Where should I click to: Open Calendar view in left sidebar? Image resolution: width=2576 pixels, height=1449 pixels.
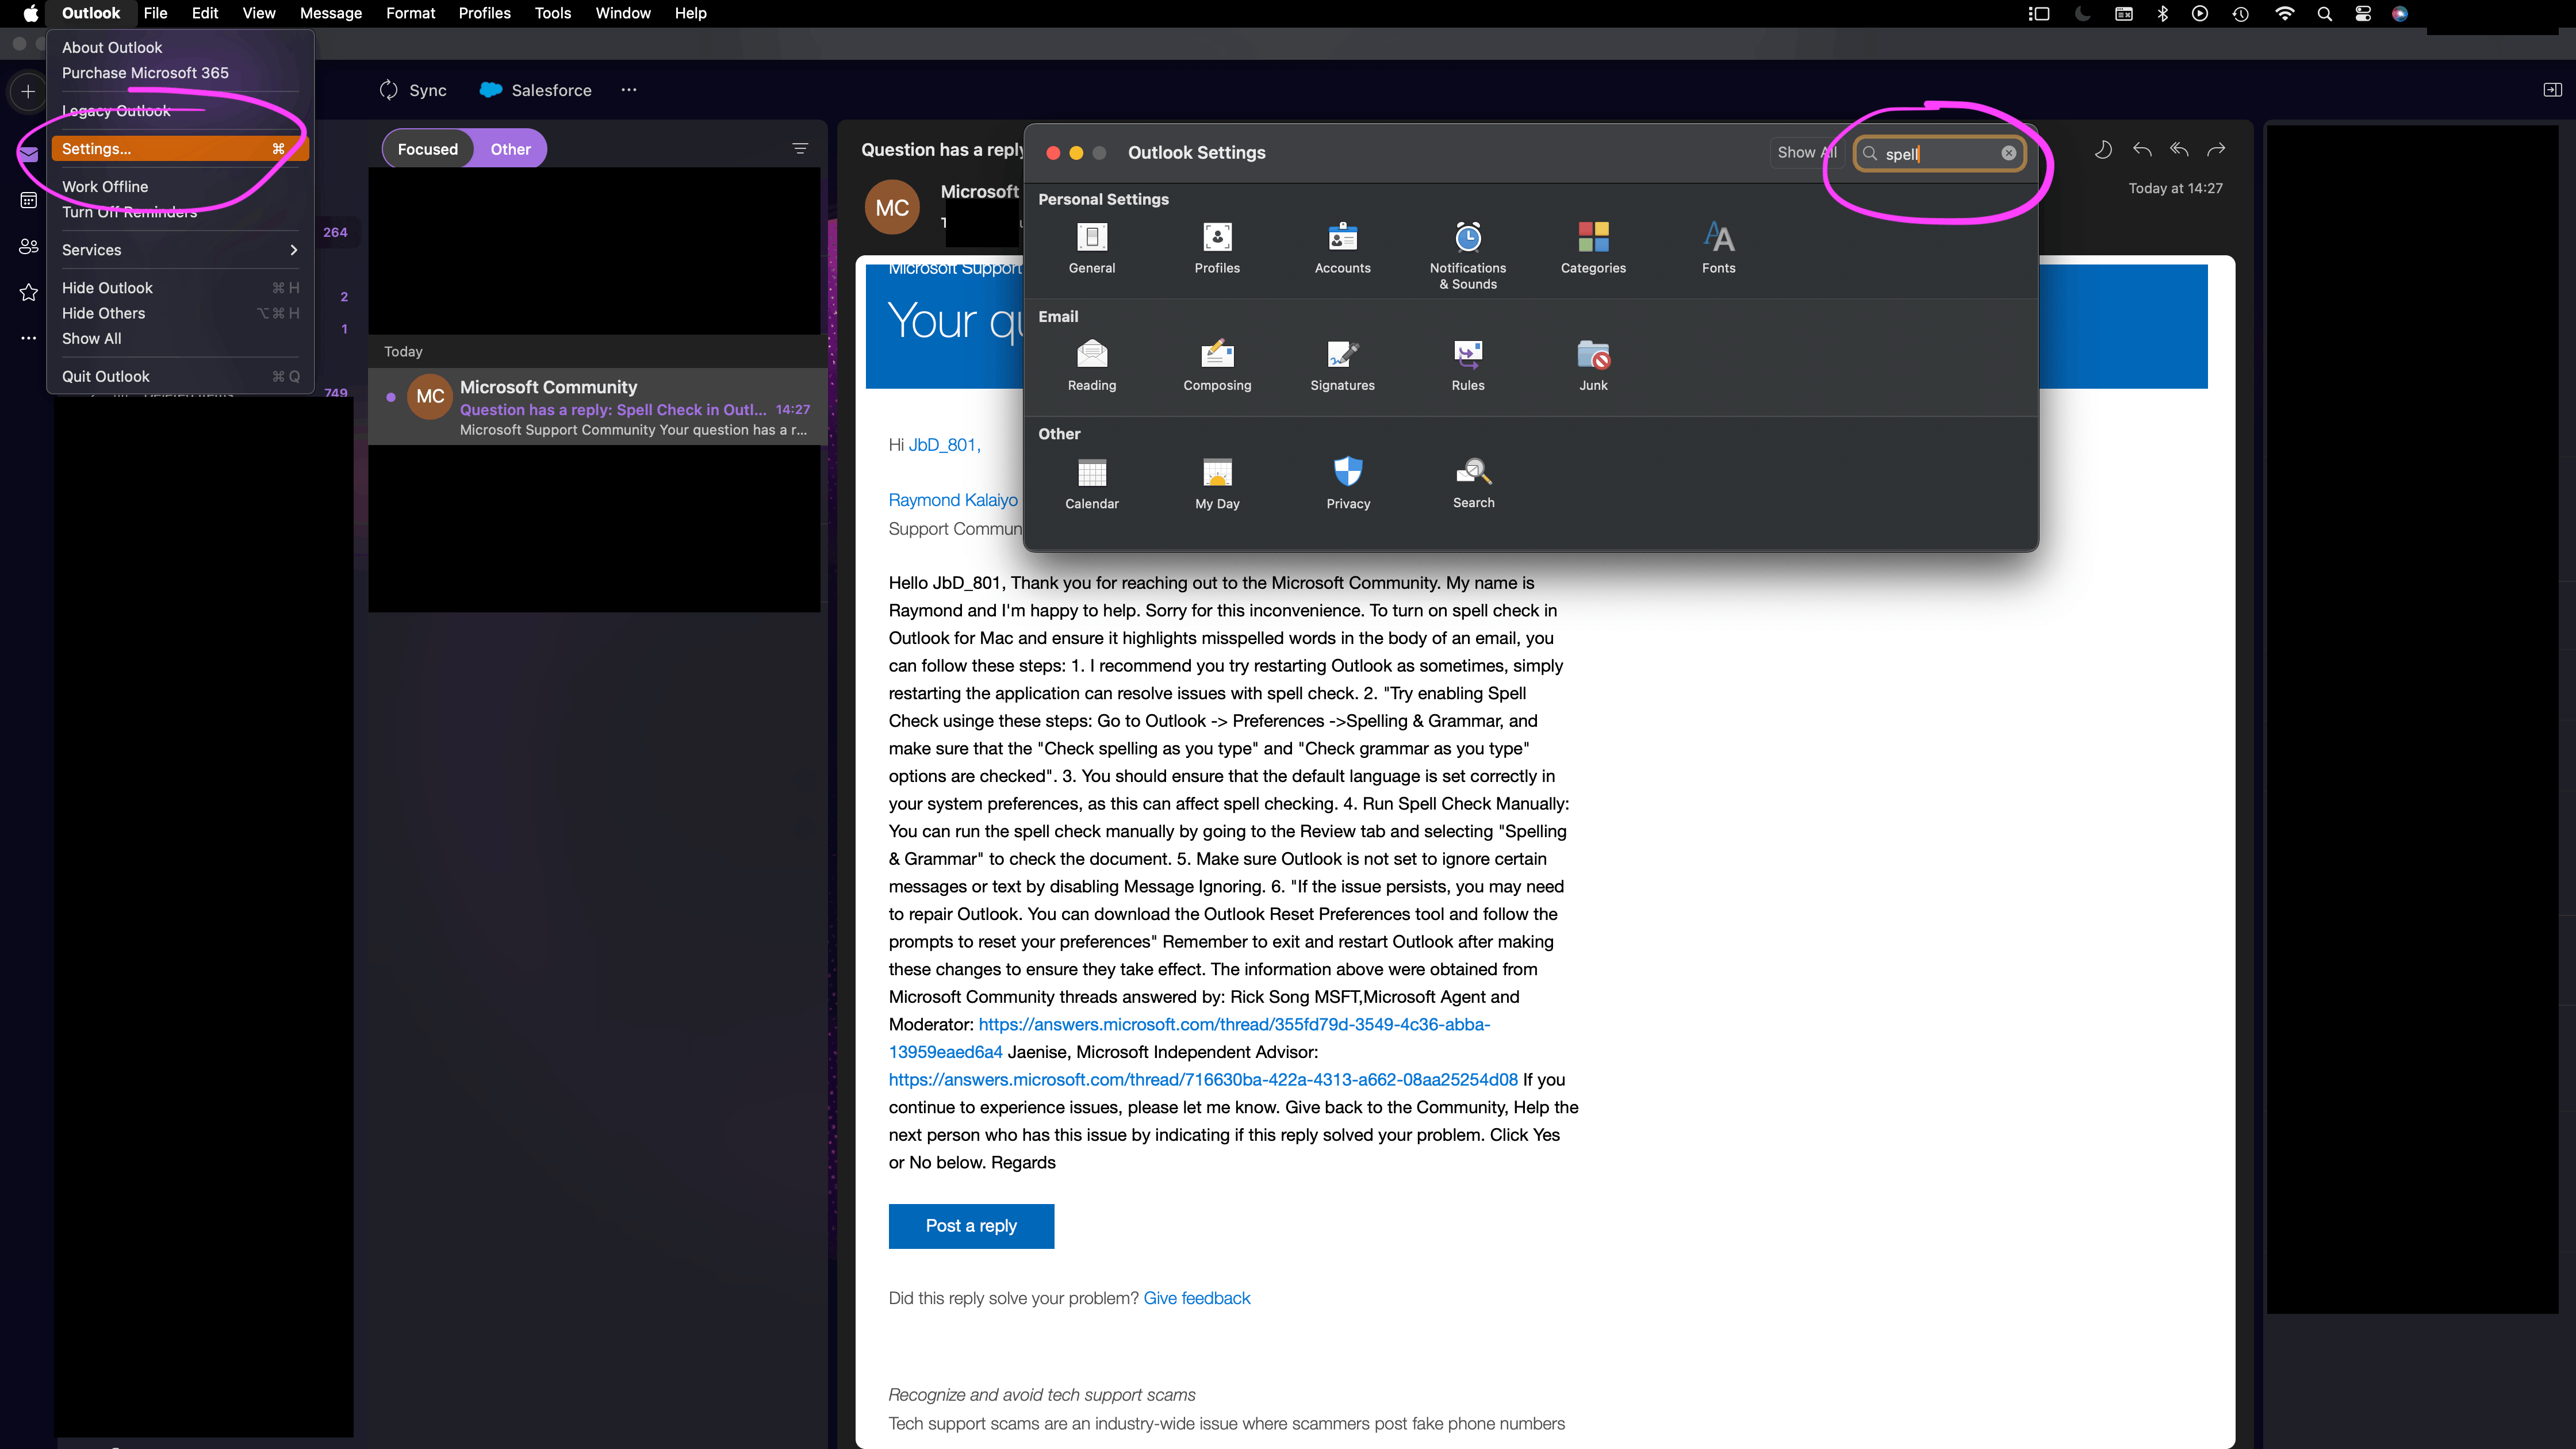tap(28, 201)
